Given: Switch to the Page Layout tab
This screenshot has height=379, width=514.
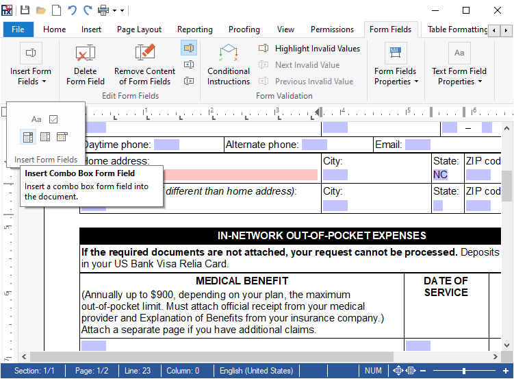Looking at the screenshot, I should pyautogui.click(x=139, y=29).
